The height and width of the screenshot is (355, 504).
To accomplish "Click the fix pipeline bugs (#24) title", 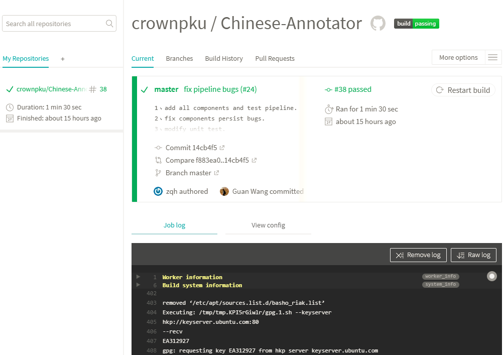I will [220, 89].
